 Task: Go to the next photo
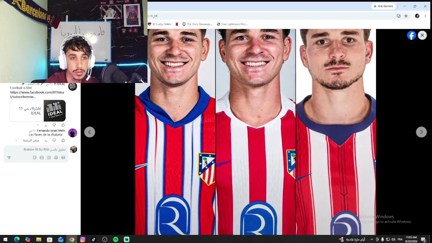coord(421,132)
